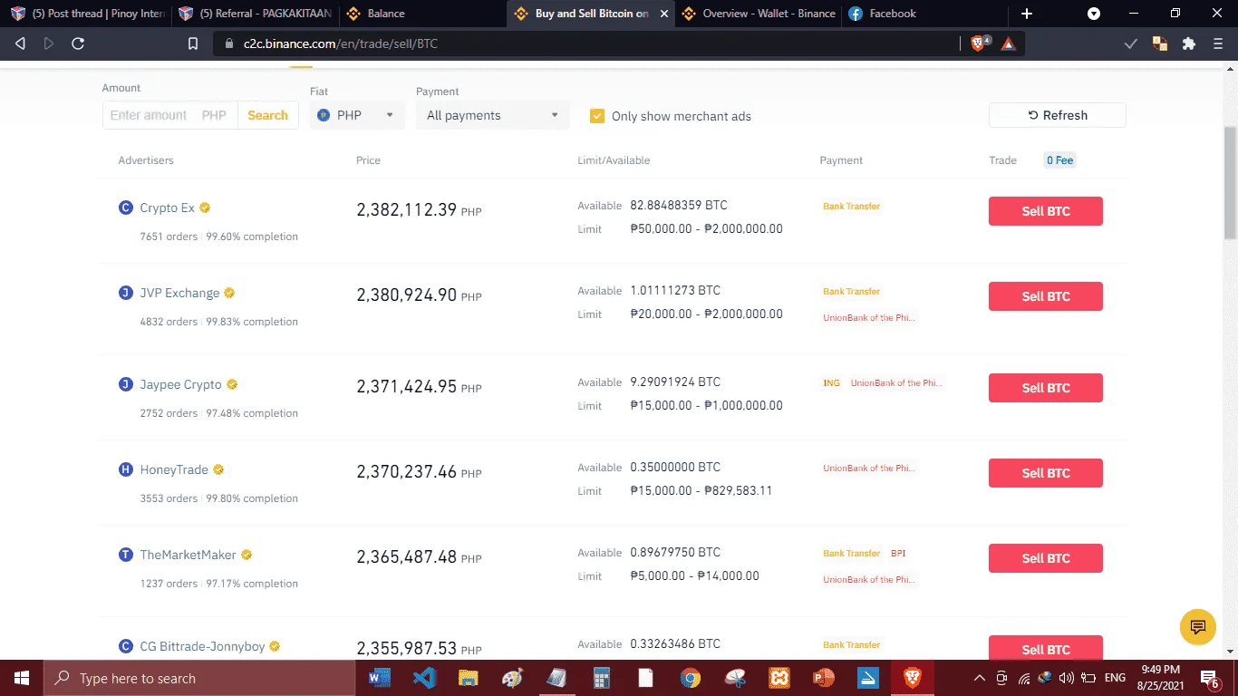Expand the All payments dropdown
This screenshot has width=1238, height=696.
(492, 115)
